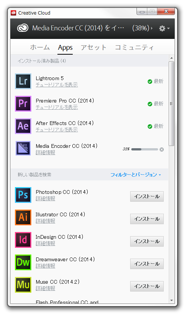The height and width of the screenshot is (314, 185).
Task: Click the Media Encoder CC app icon
Action: point(23,148)
